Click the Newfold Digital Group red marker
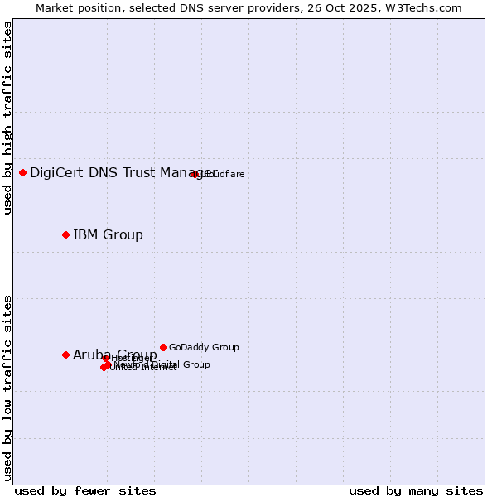The height and width of the screenshot is (497, 497). [109, 364]
